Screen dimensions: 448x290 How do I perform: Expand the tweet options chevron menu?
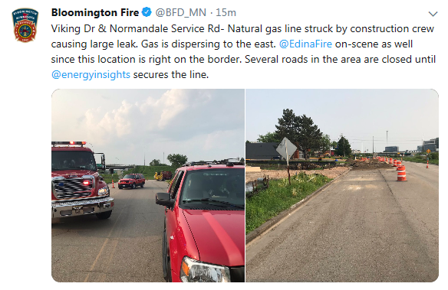[x=433, y=14]
